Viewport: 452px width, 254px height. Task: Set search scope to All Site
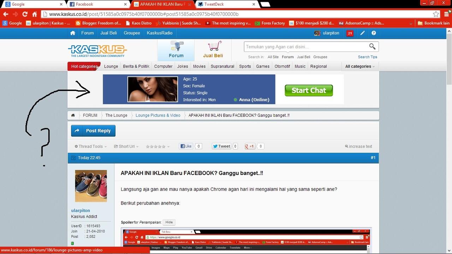(x=273, y=57)
